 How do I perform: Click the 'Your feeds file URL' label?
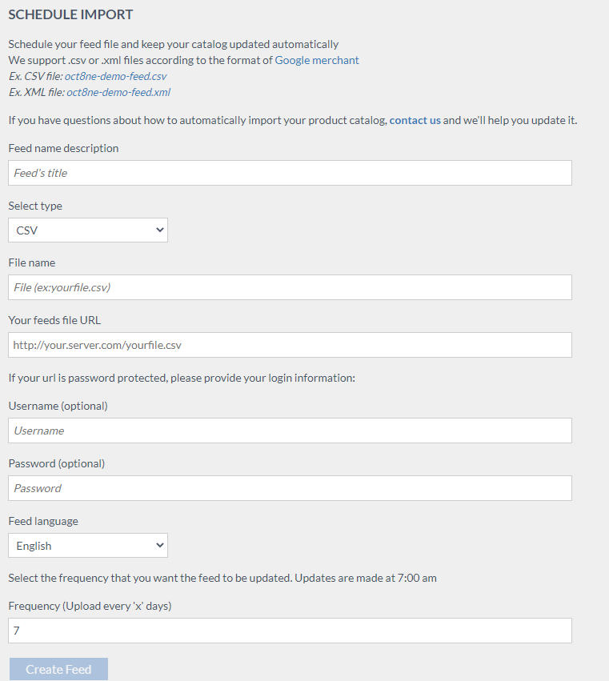pyautogui.click(x=54, y=320)
